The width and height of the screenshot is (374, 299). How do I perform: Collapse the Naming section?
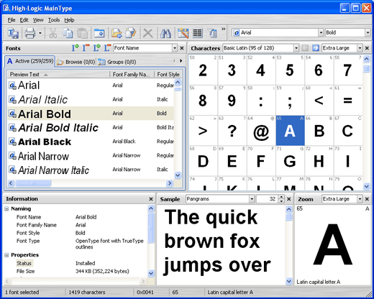(6, 209)
